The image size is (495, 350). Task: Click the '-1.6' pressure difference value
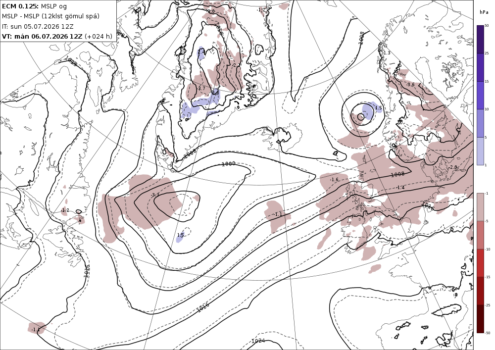coord(334,180)
